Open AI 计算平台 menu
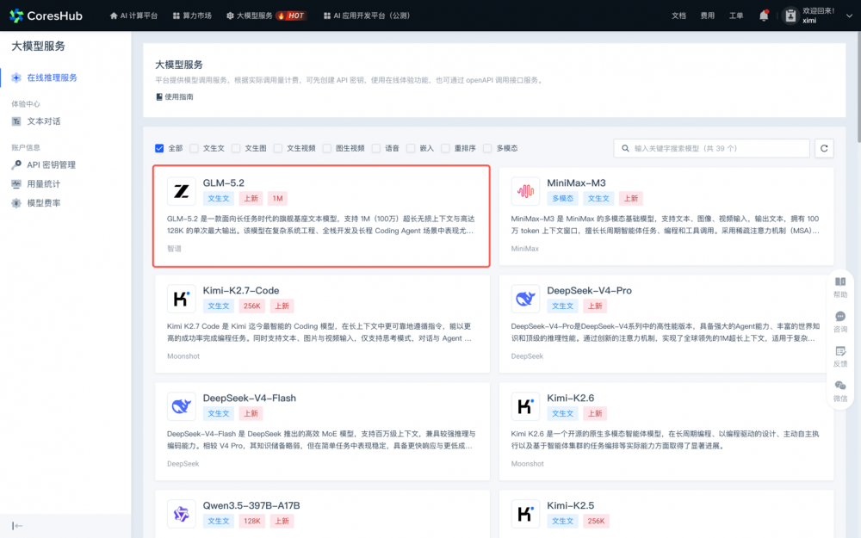861x538 pixels. tap(133, 15)
